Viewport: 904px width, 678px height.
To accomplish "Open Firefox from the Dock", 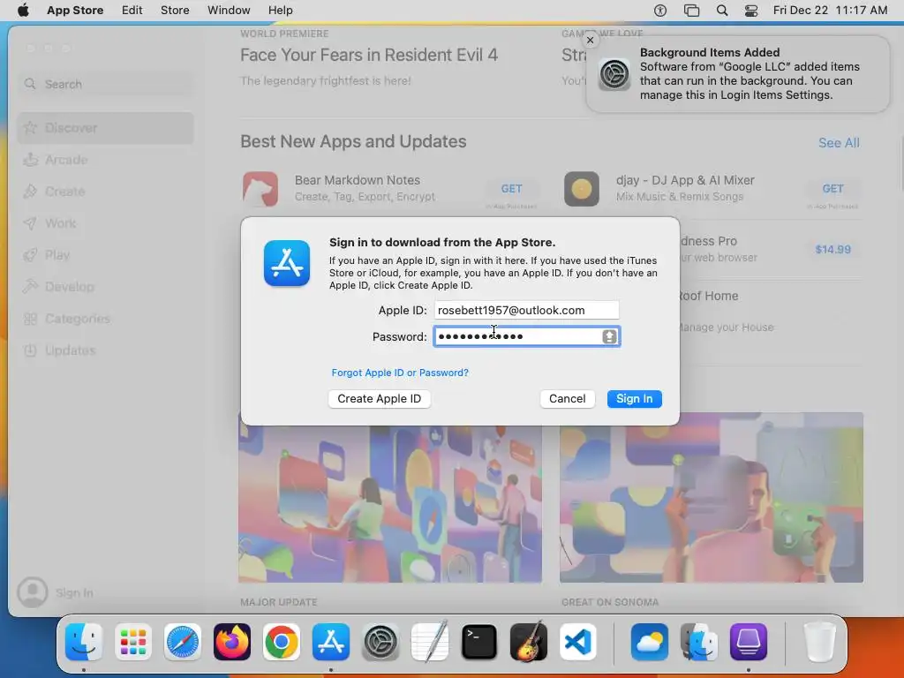I will coord(232,642).
